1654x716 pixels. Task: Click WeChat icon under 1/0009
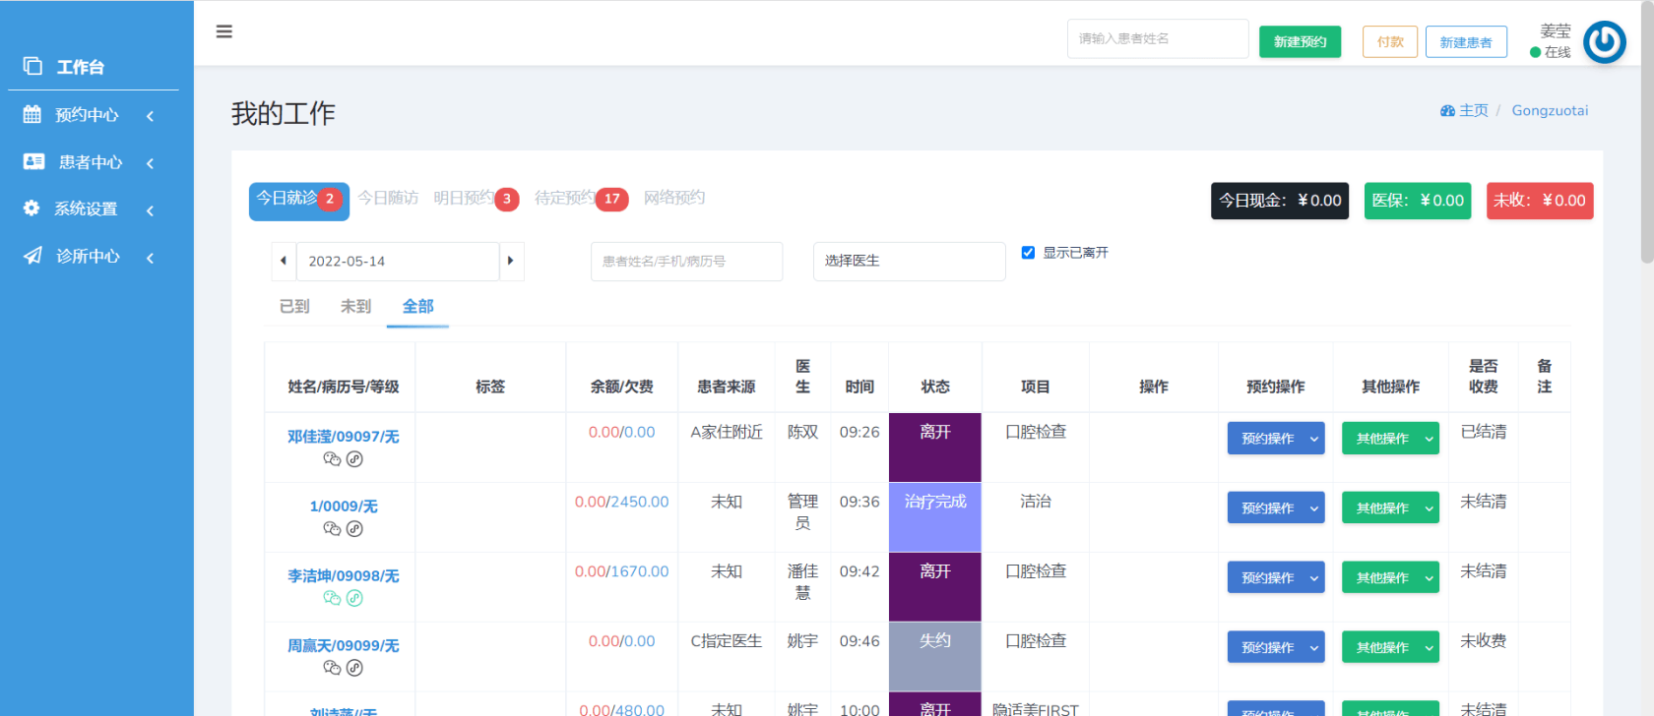click(x=332, y=529)
